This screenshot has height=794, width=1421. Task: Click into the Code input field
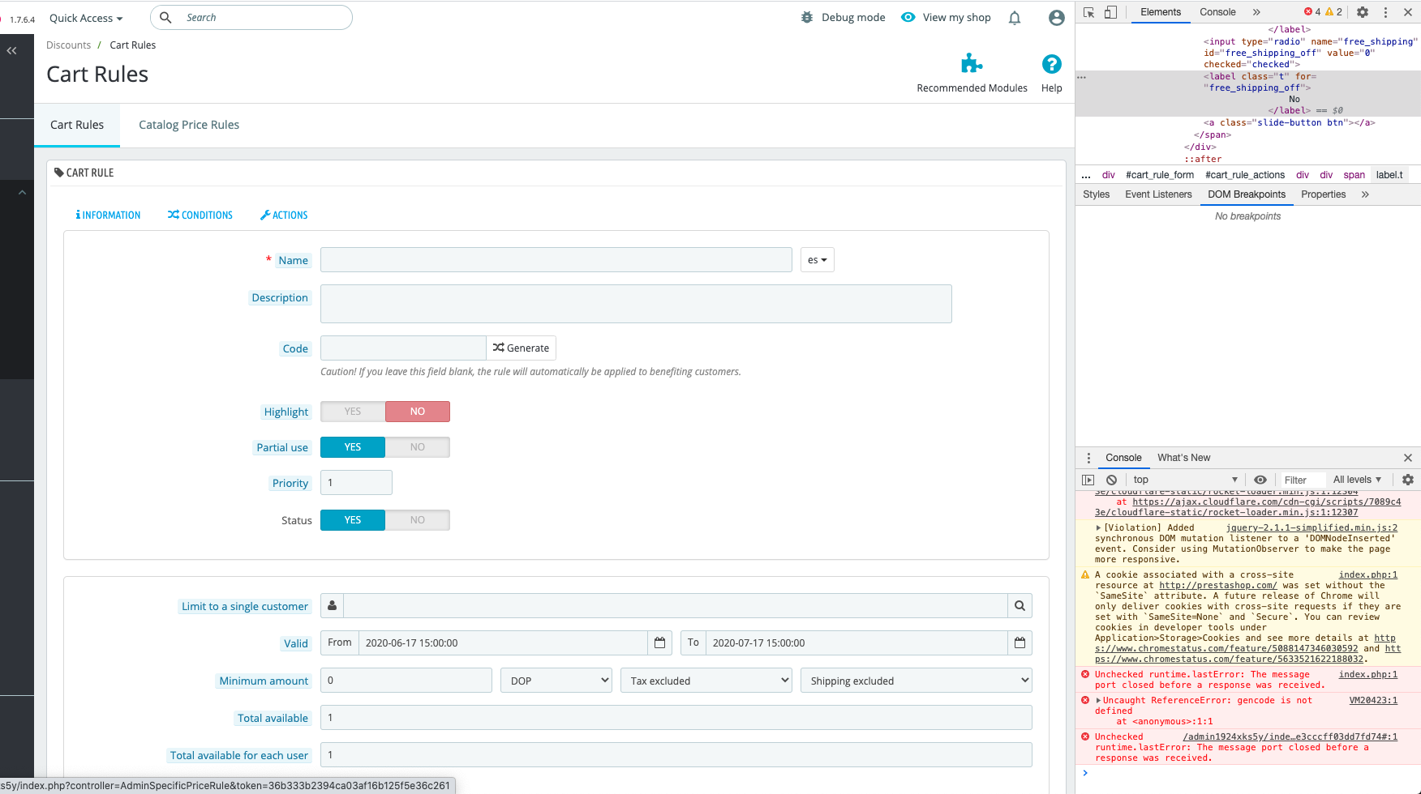point(403,348)
